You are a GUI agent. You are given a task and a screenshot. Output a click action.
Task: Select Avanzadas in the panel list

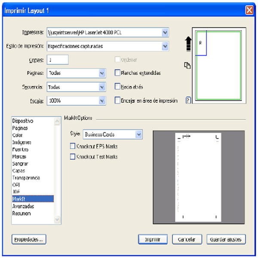33,206
